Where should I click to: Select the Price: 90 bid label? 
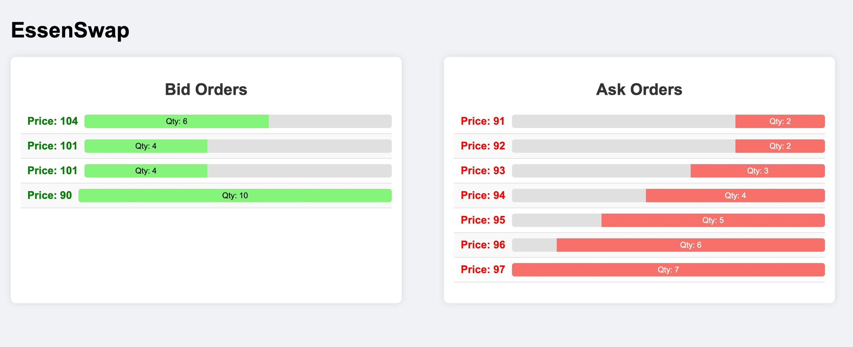pos(49,195)
